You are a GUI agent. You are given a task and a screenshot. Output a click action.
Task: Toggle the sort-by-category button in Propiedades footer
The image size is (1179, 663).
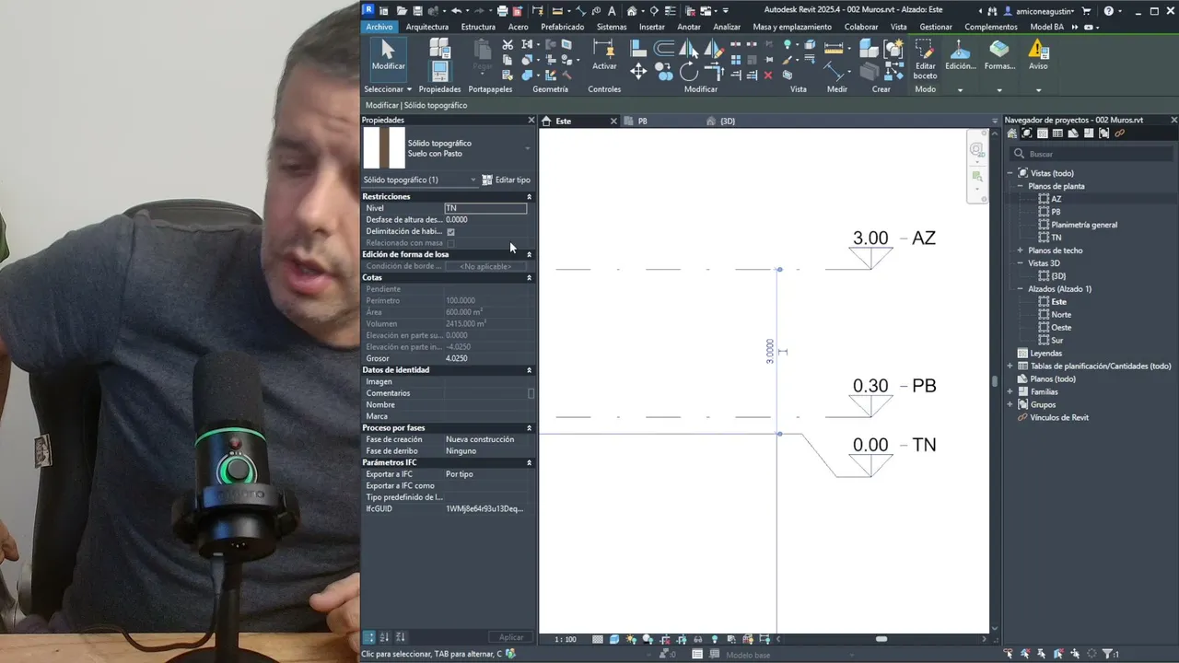click(368, 637)
